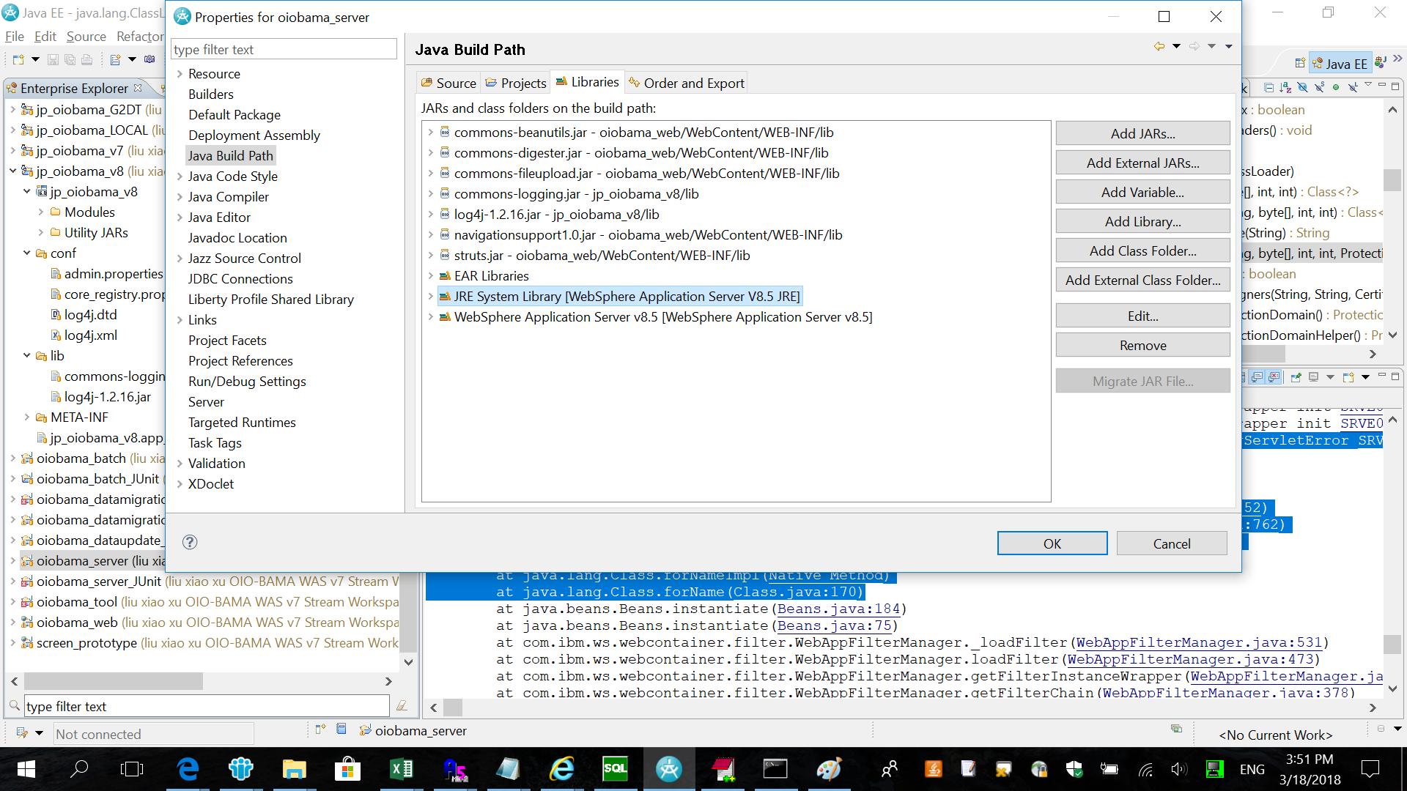
Task: Open Microsoft Edge from the taskbar
Action: (x=188, y=769)
